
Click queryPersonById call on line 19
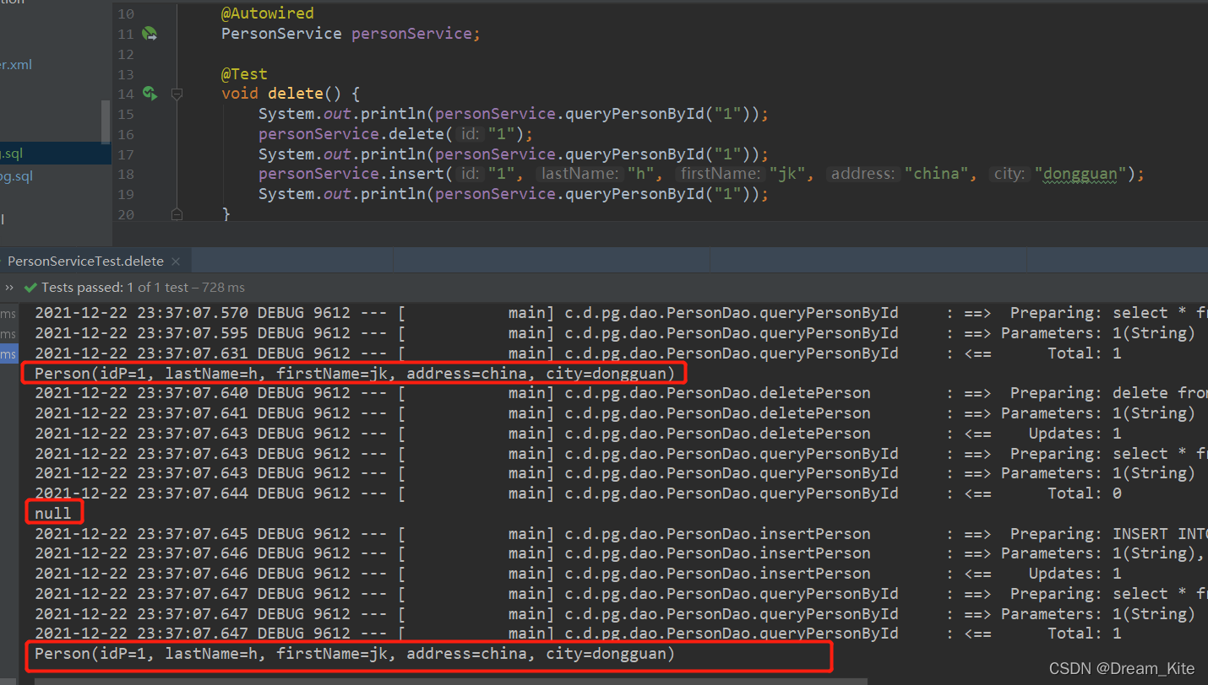click(634, 194)
